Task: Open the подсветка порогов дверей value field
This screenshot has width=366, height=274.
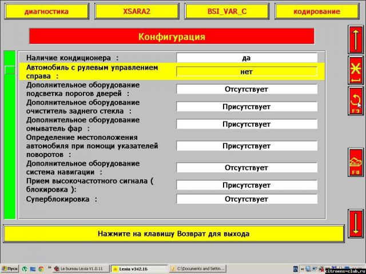Action: point(246,89)
